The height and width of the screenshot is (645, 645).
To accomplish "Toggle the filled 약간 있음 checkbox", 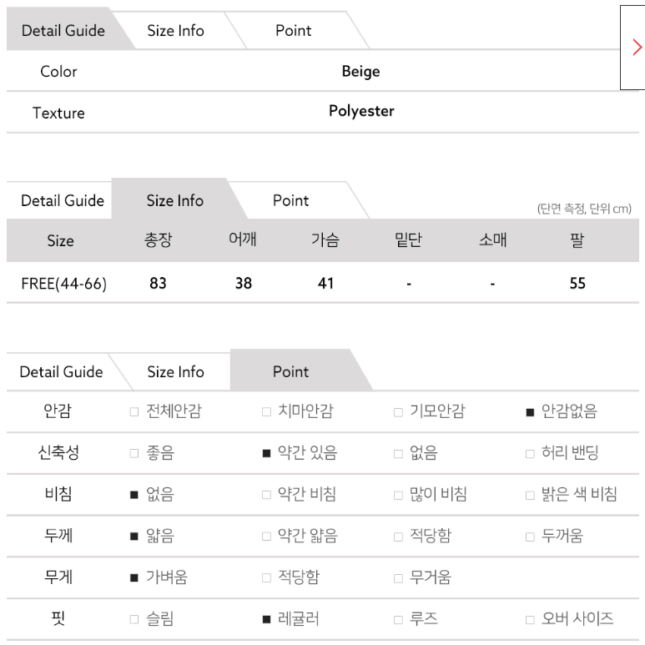I will point(266,453).
